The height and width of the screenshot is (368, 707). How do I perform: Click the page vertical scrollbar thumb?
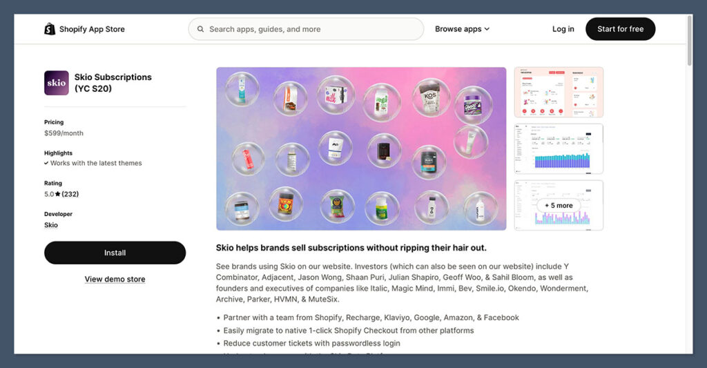pos(690,41)
